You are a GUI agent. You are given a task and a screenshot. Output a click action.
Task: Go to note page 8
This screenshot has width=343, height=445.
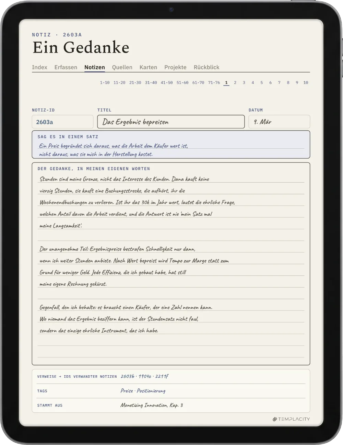288,83
